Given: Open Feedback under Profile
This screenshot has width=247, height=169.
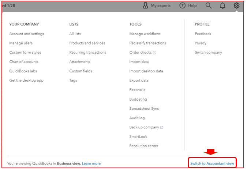Looking at the screenshot, I should (203, 34).
